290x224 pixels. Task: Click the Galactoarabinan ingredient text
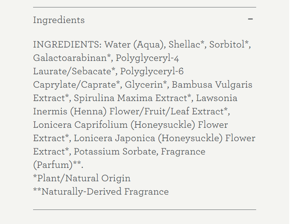70,58
